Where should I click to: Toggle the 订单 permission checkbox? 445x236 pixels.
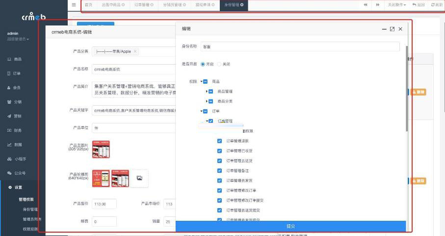tap(205, 111)
